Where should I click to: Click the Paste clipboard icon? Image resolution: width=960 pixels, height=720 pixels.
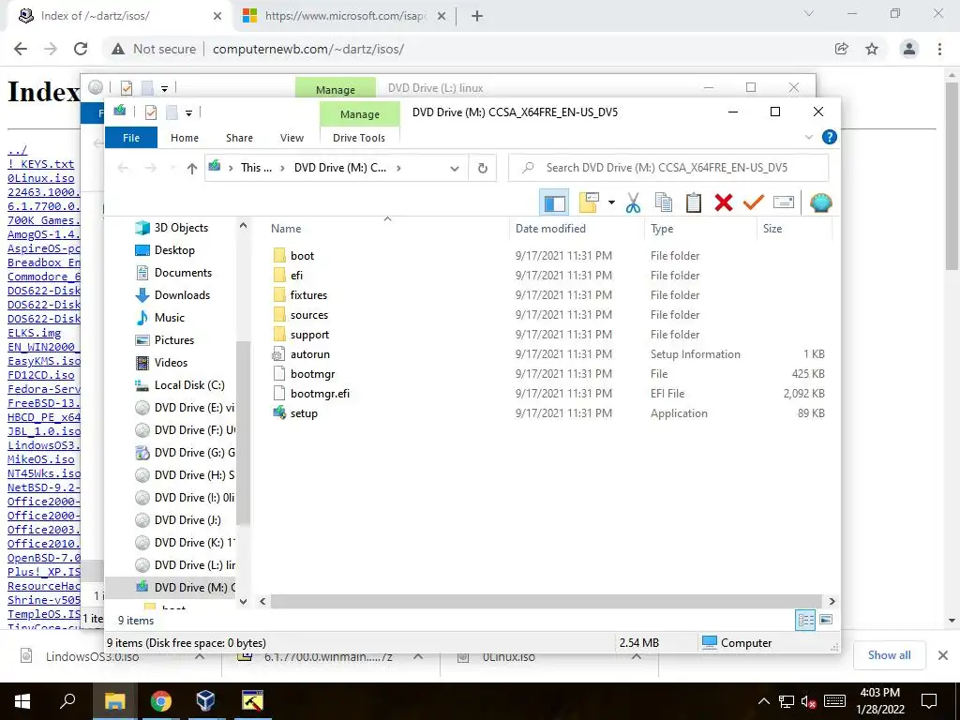pos(693,202)
